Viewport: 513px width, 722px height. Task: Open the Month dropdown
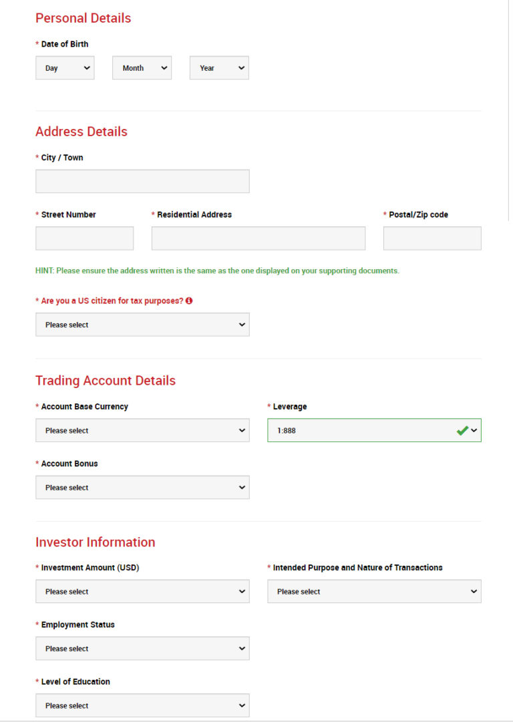pyautogui.click(x=142, y=67)
